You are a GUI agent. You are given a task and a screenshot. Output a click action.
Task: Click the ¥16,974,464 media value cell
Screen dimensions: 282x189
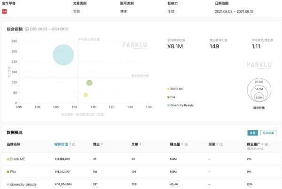(x=63, y=184)
